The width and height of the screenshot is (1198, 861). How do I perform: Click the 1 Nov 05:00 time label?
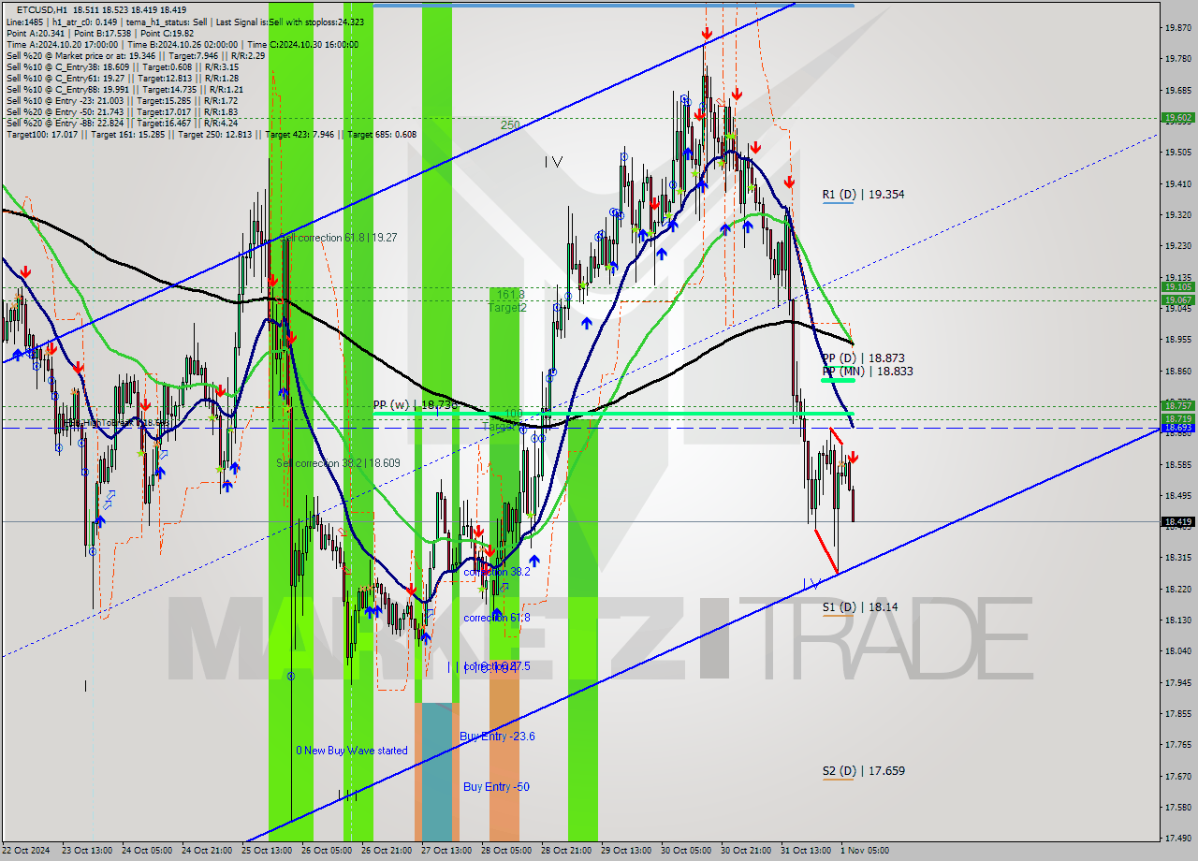pyautogui.click(x=865, y=851)
